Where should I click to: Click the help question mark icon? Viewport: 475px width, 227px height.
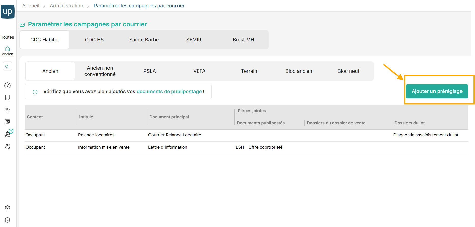tap(8, 220)
